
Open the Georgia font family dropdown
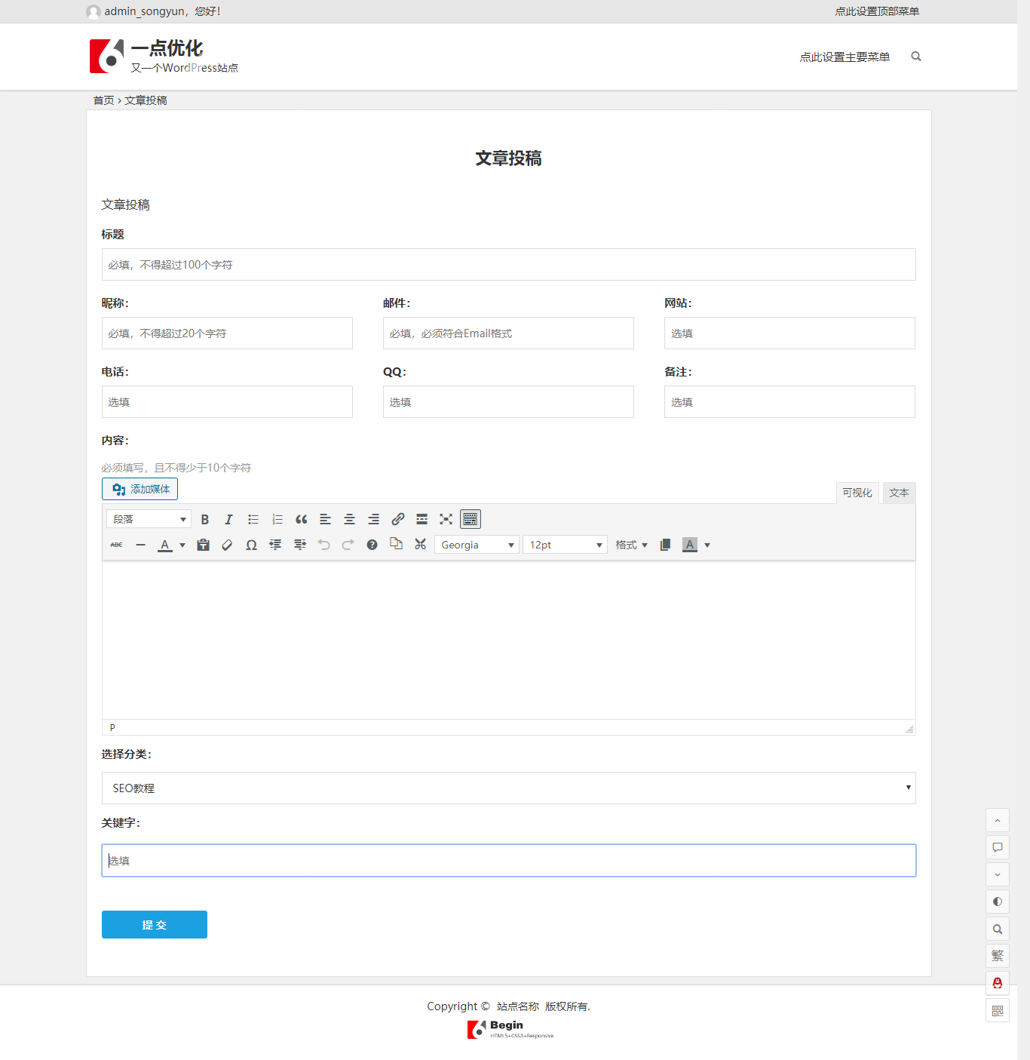[x=477, y=545]
